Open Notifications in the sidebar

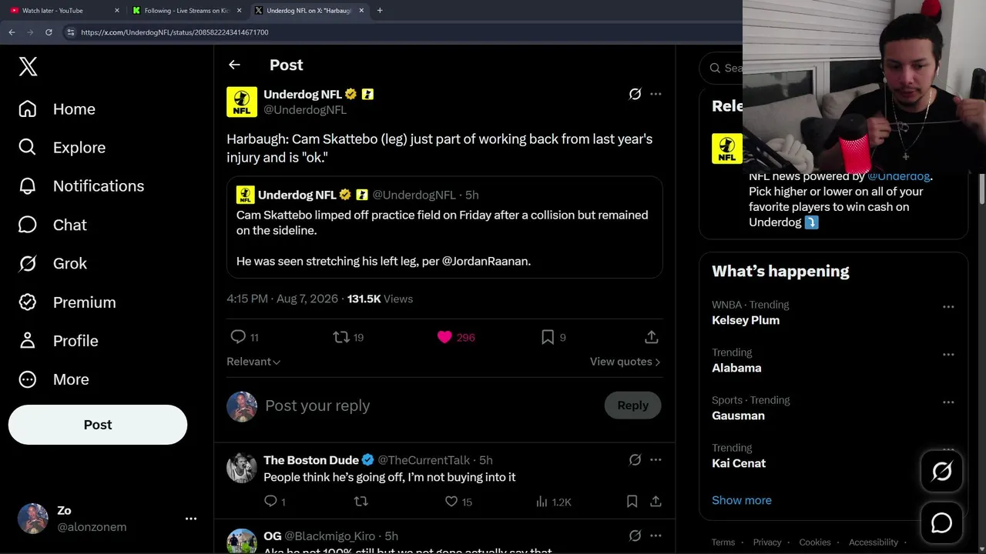(81, 186)
